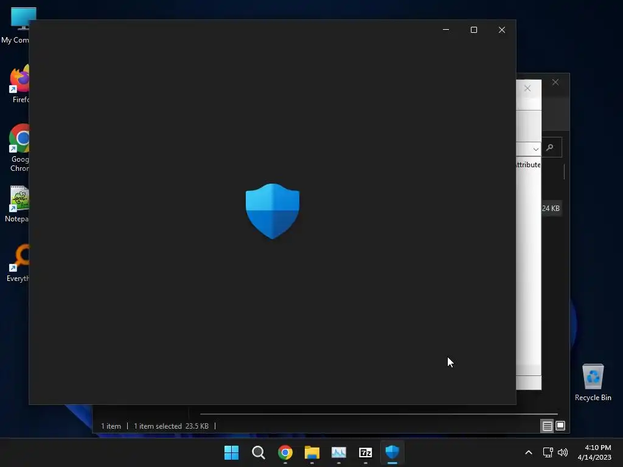
Task: Expand the address dropdown in File Explorer
Action: tap(535, 150)
